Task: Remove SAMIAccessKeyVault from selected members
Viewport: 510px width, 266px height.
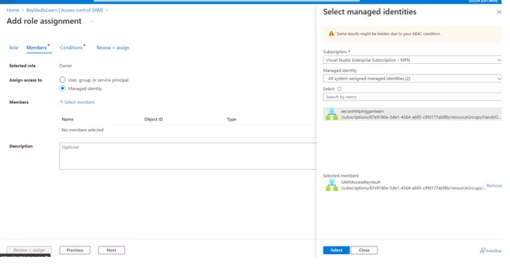Action: click(494, 185)
